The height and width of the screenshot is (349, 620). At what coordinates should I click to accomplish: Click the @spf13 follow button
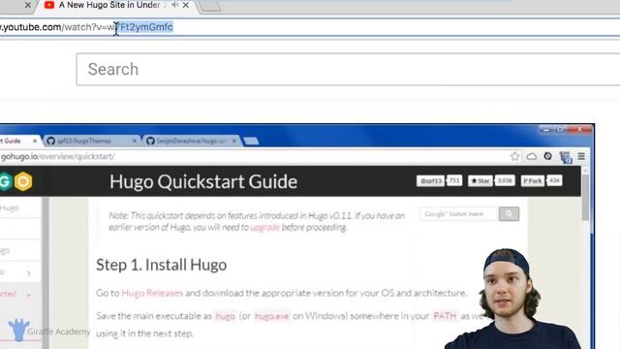point(430,181)
